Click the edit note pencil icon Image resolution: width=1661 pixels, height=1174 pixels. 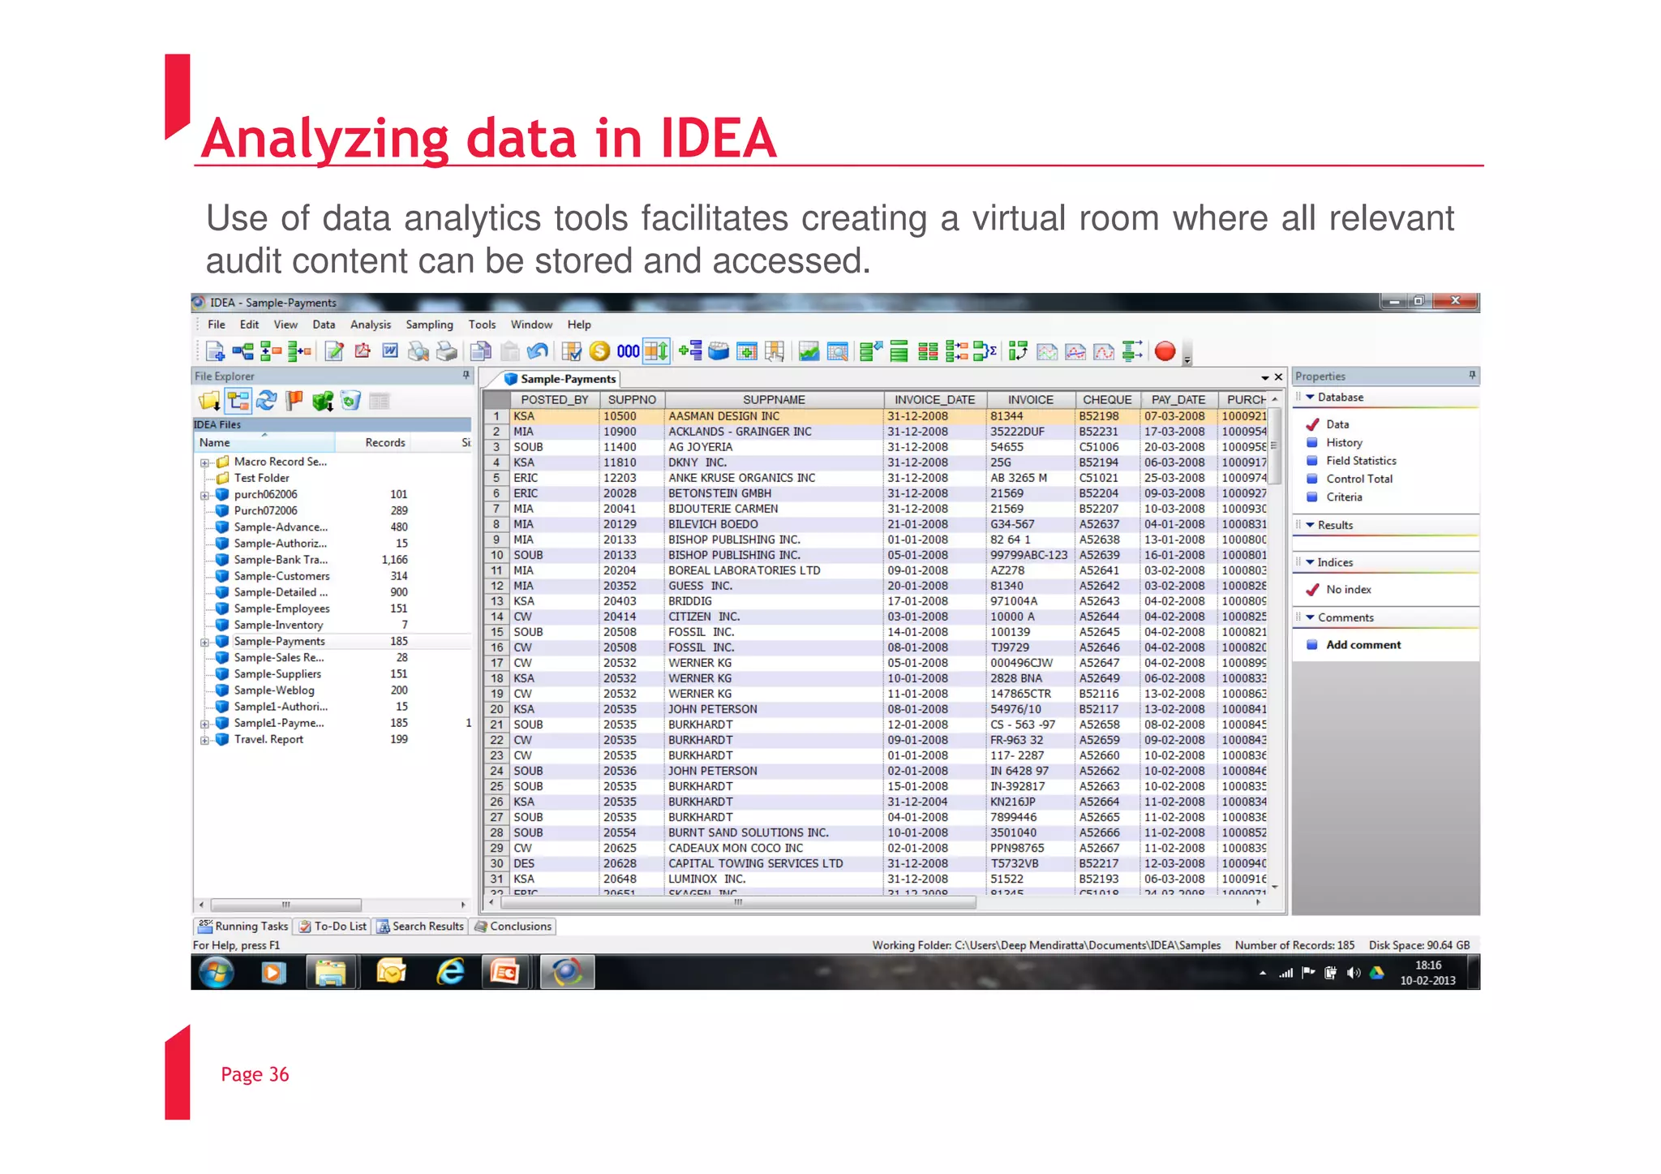pyautogui.click(x=333, y=351)
